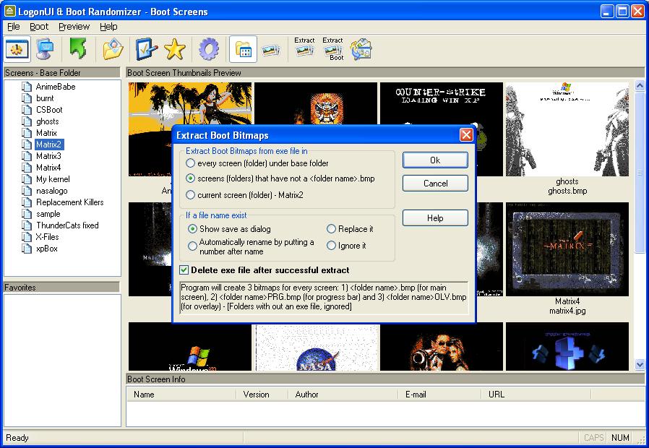Click the window-with-sun toolbar icon

pyautogui.click(x=17, y=50)
